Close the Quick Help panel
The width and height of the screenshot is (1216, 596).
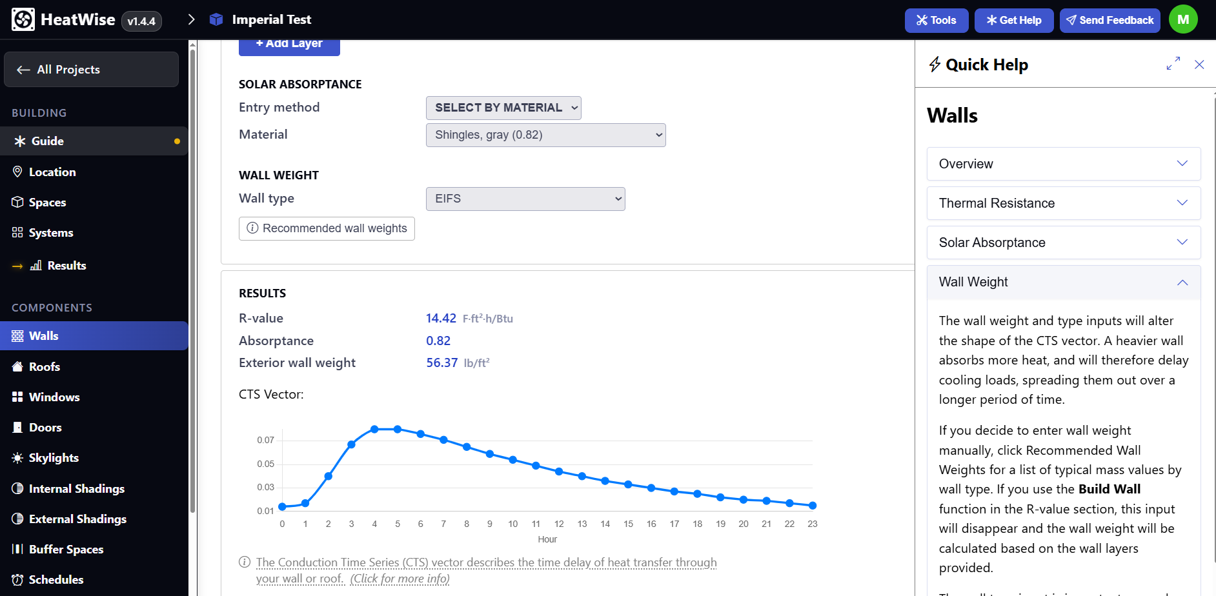click(1199, 65)
